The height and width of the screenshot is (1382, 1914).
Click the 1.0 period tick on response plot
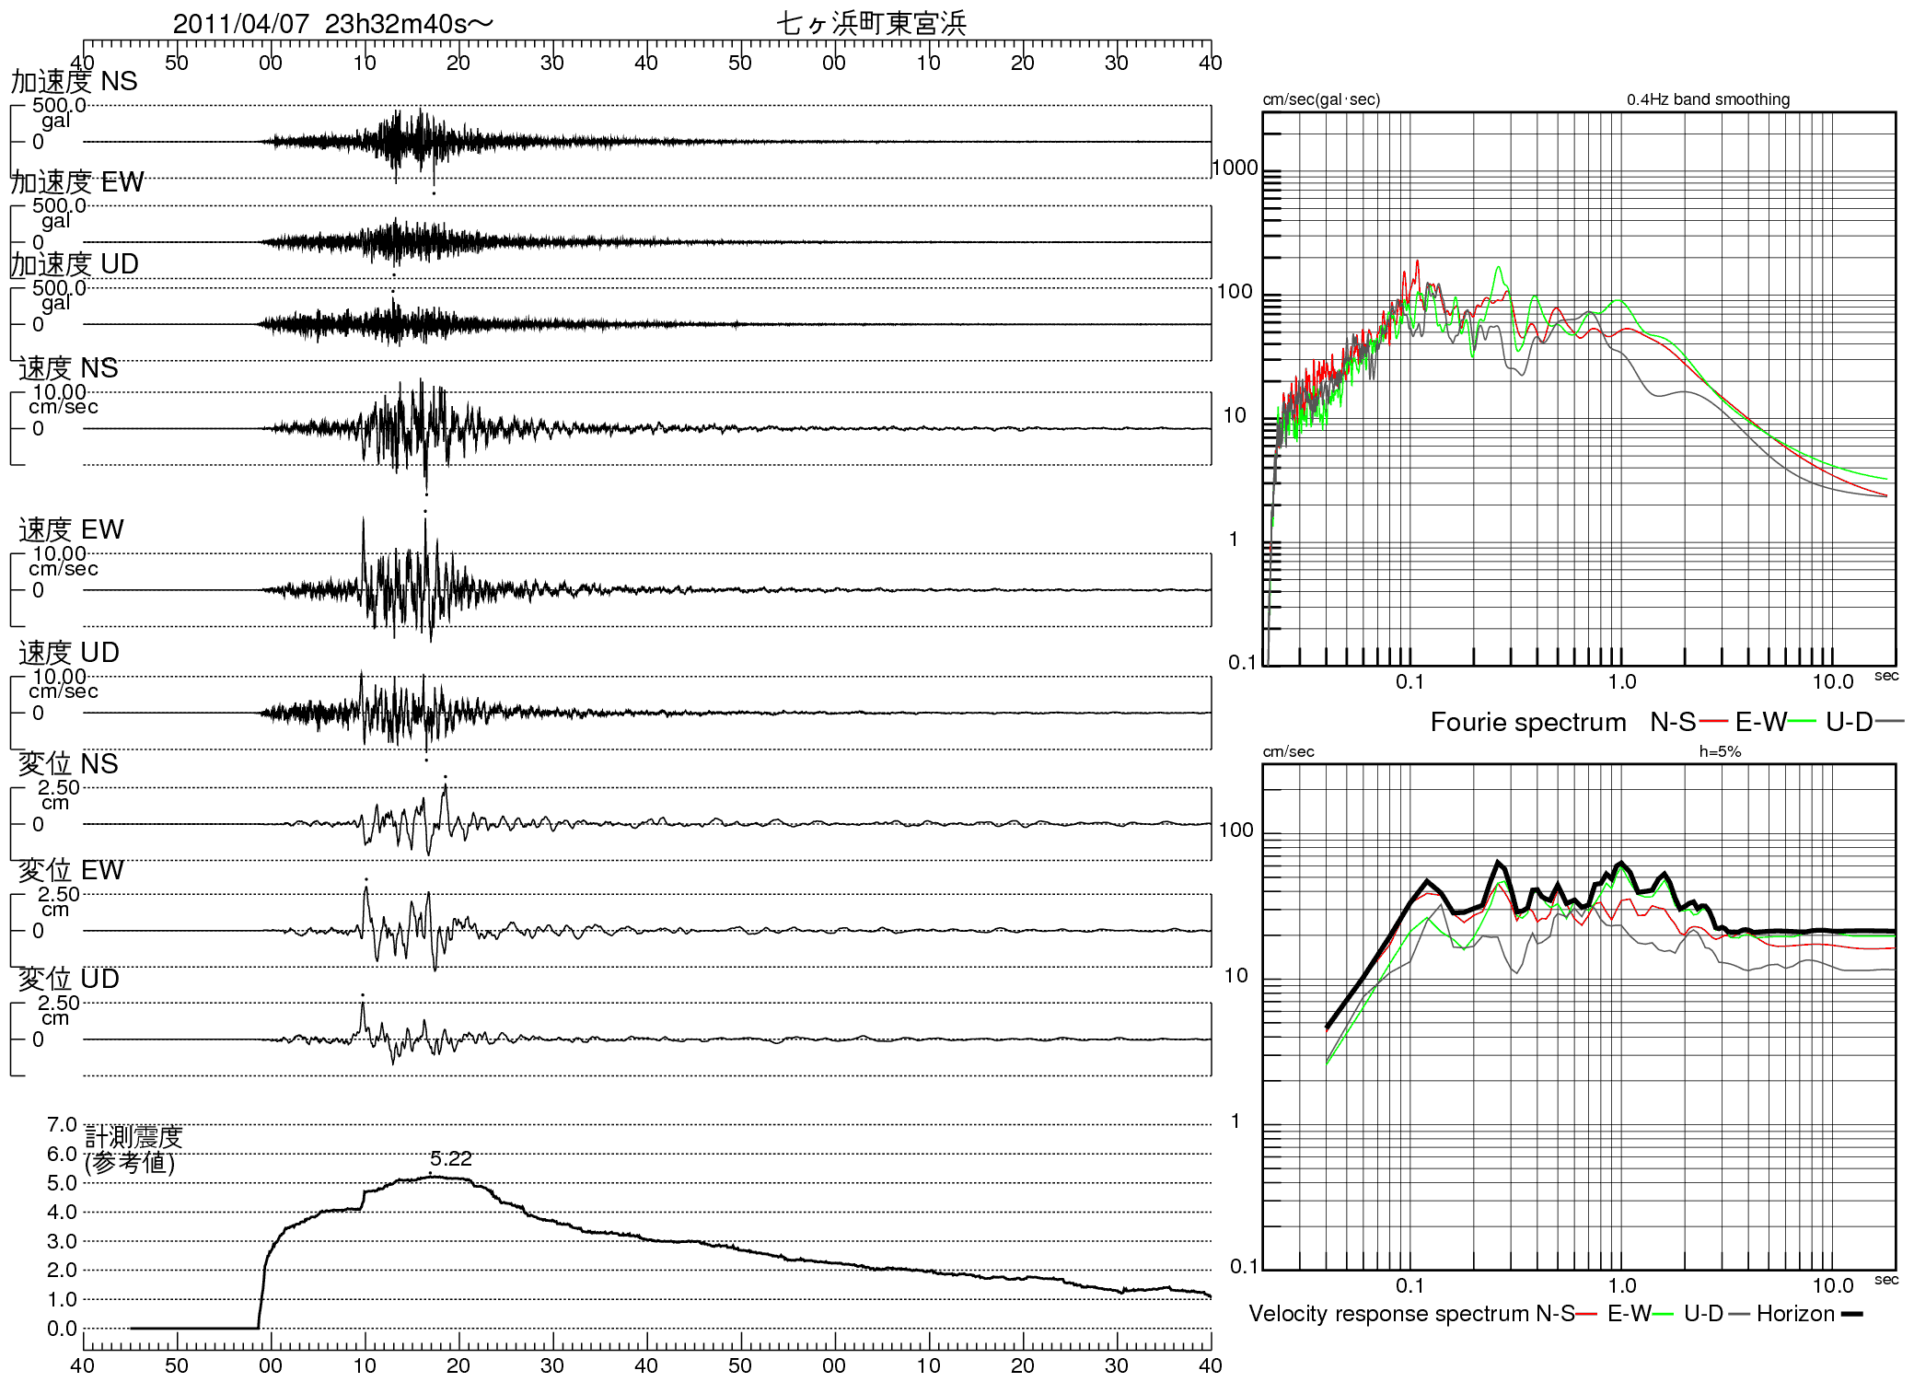tap(1622, 1286)
